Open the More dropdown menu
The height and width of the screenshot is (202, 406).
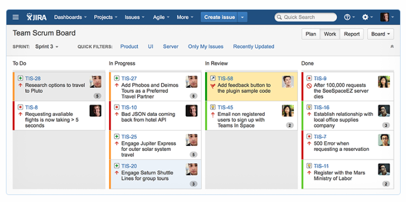[x=185, y=17]
